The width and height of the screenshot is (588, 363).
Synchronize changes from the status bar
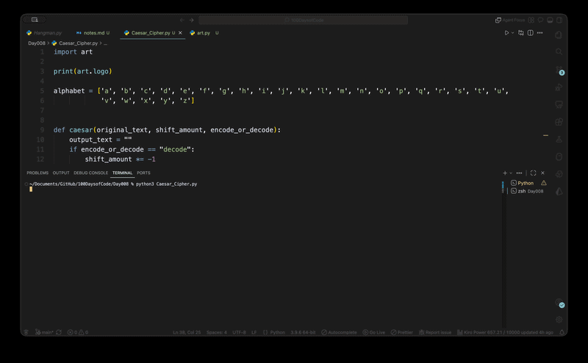coord(59,332)
